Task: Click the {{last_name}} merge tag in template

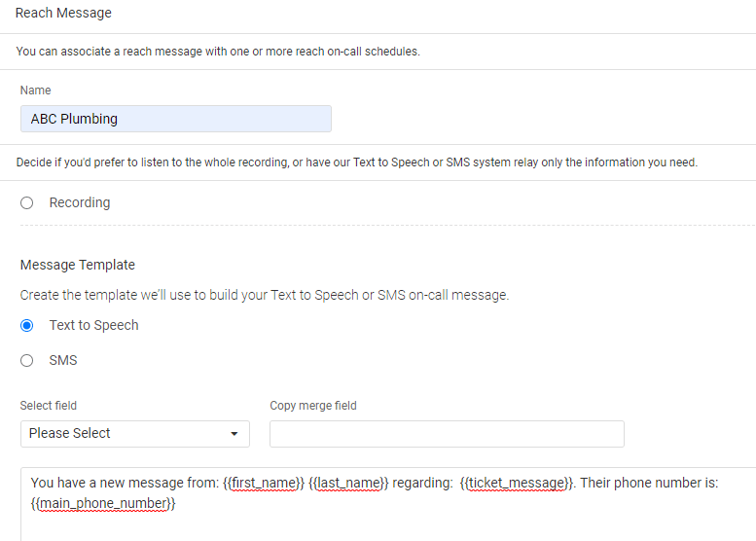Action: tap(348, 483)
